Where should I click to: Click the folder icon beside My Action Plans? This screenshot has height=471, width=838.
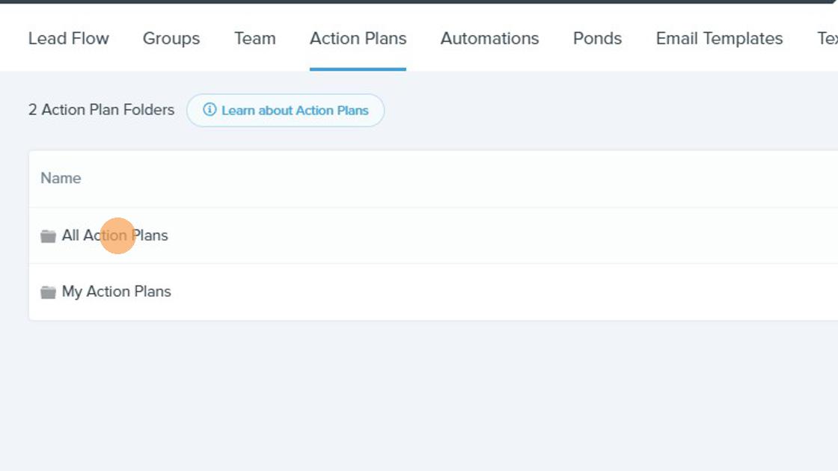pyautogui.click(x=48, y=292)
